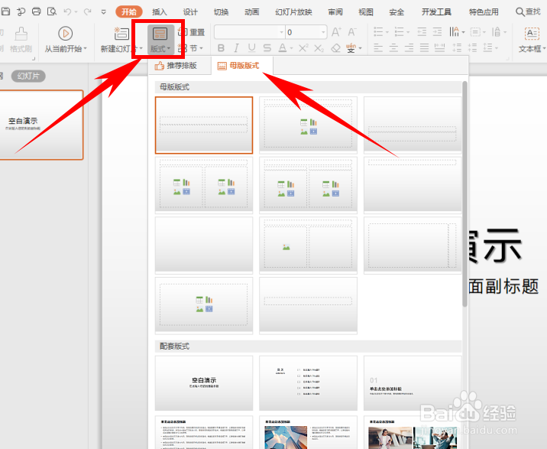Screen dimensions: 547x449
Task: Open the customize quick access toolbar arrow
Action: tap(103, 12)
